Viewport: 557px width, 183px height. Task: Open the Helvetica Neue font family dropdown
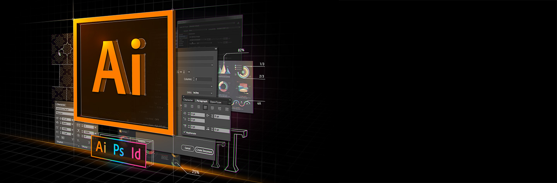(65, 109)
